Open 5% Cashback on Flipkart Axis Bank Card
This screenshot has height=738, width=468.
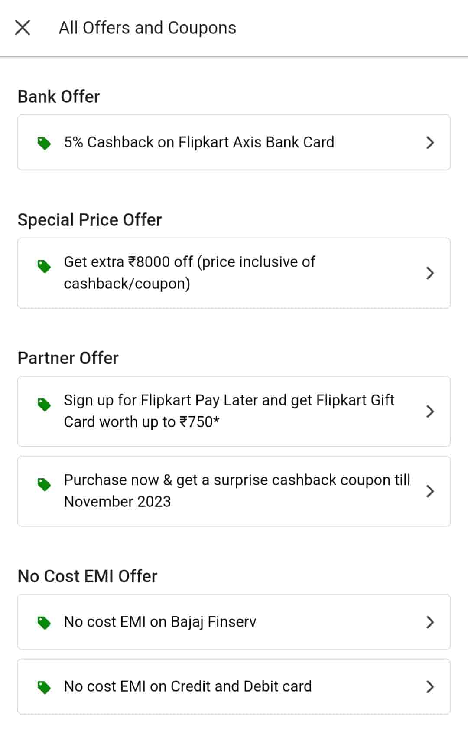(199, 143)
